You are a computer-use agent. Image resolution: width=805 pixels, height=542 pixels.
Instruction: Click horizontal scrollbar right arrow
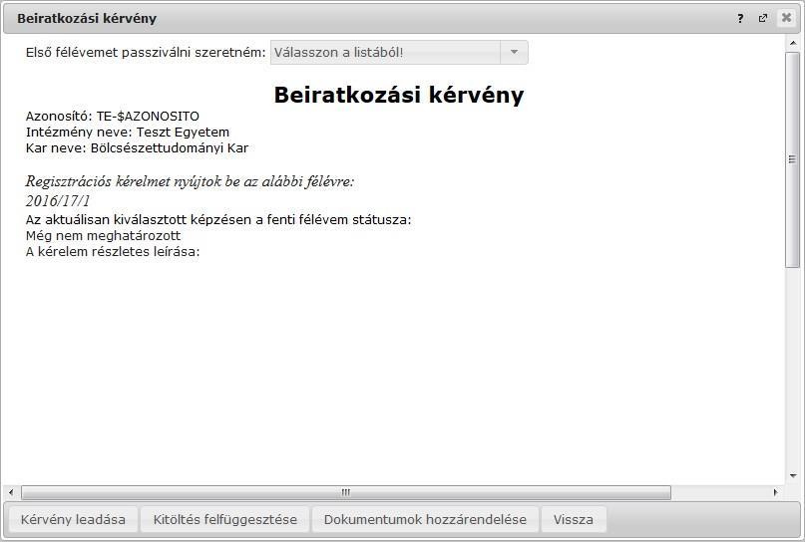[x=775, y=492]
